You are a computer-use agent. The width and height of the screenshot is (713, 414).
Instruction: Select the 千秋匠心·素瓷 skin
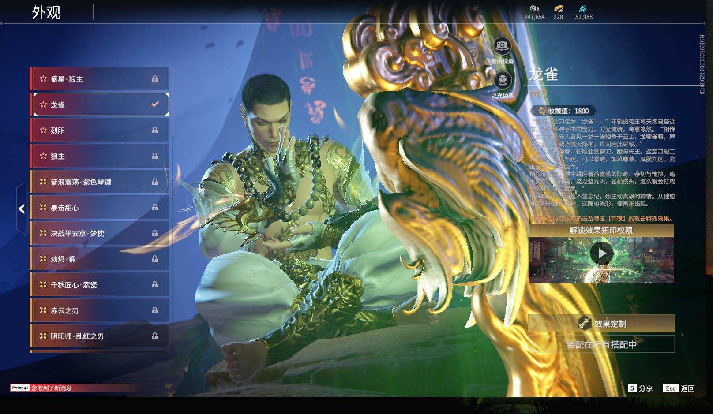tap(100, 284)
